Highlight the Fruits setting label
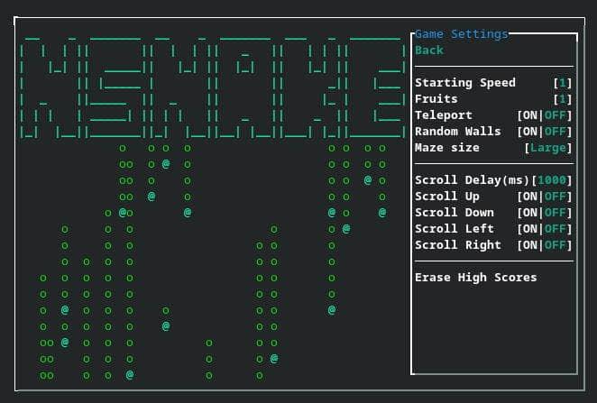Image resolution: width=597 pixels, height=403 pixels. click(436, 99)
